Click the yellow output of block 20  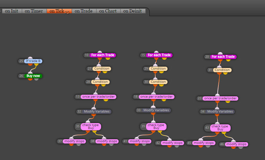click(x=228, y=60)
